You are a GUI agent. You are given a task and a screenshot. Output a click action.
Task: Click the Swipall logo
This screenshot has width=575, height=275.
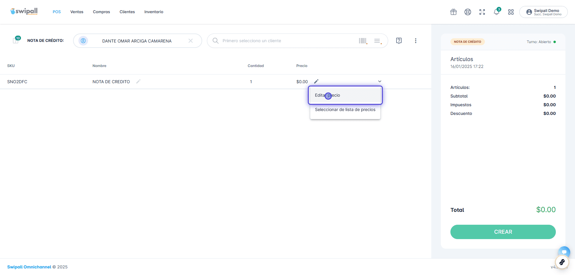(24, 11)
